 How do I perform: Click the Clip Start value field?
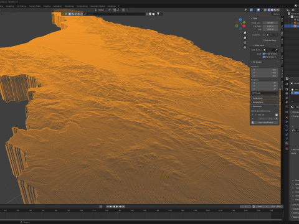coord(270,26)
